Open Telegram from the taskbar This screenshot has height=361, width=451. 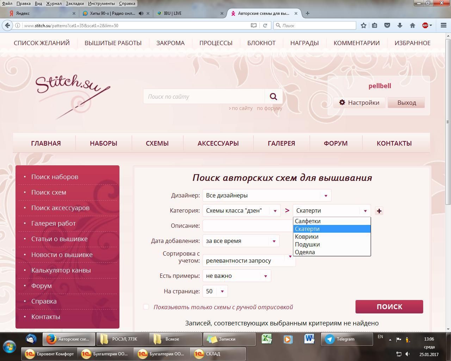(x=347, y=339)
